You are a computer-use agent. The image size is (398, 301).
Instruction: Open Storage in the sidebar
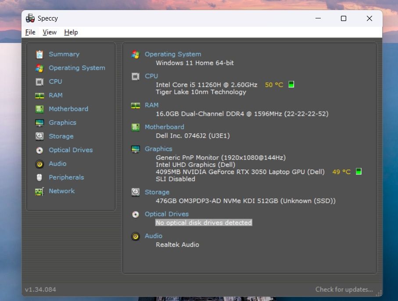[61, 136]
